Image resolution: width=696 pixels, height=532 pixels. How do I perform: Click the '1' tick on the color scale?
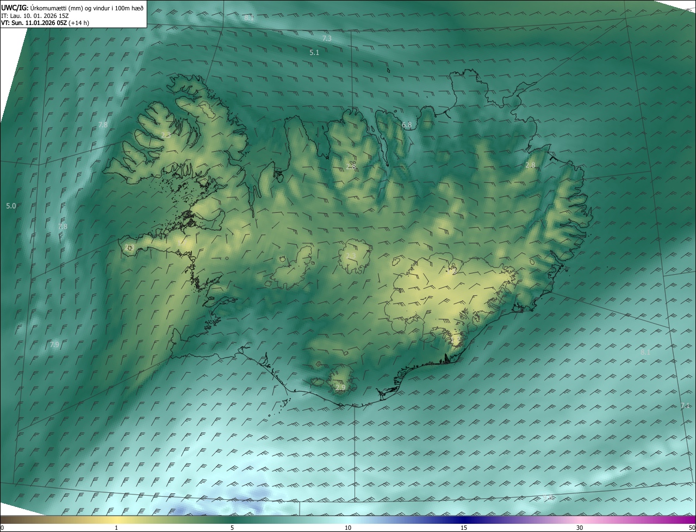(116, 528)
